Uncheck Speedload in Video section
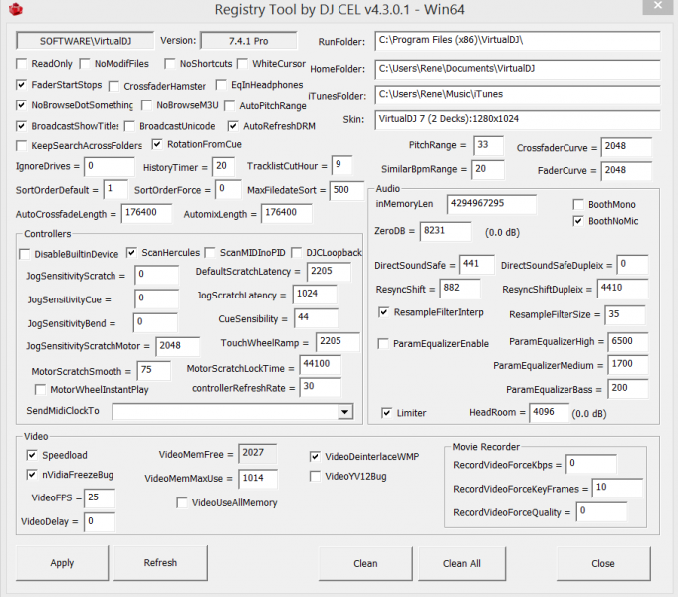Screen dimensions: 678x597 [32, 455]
